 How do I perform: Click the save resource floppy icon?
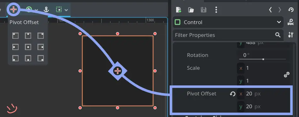pyautogui.click(x=204, y=10)
